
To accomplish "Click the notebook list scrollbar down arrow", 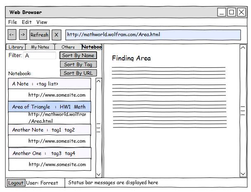I will (99, 174).
